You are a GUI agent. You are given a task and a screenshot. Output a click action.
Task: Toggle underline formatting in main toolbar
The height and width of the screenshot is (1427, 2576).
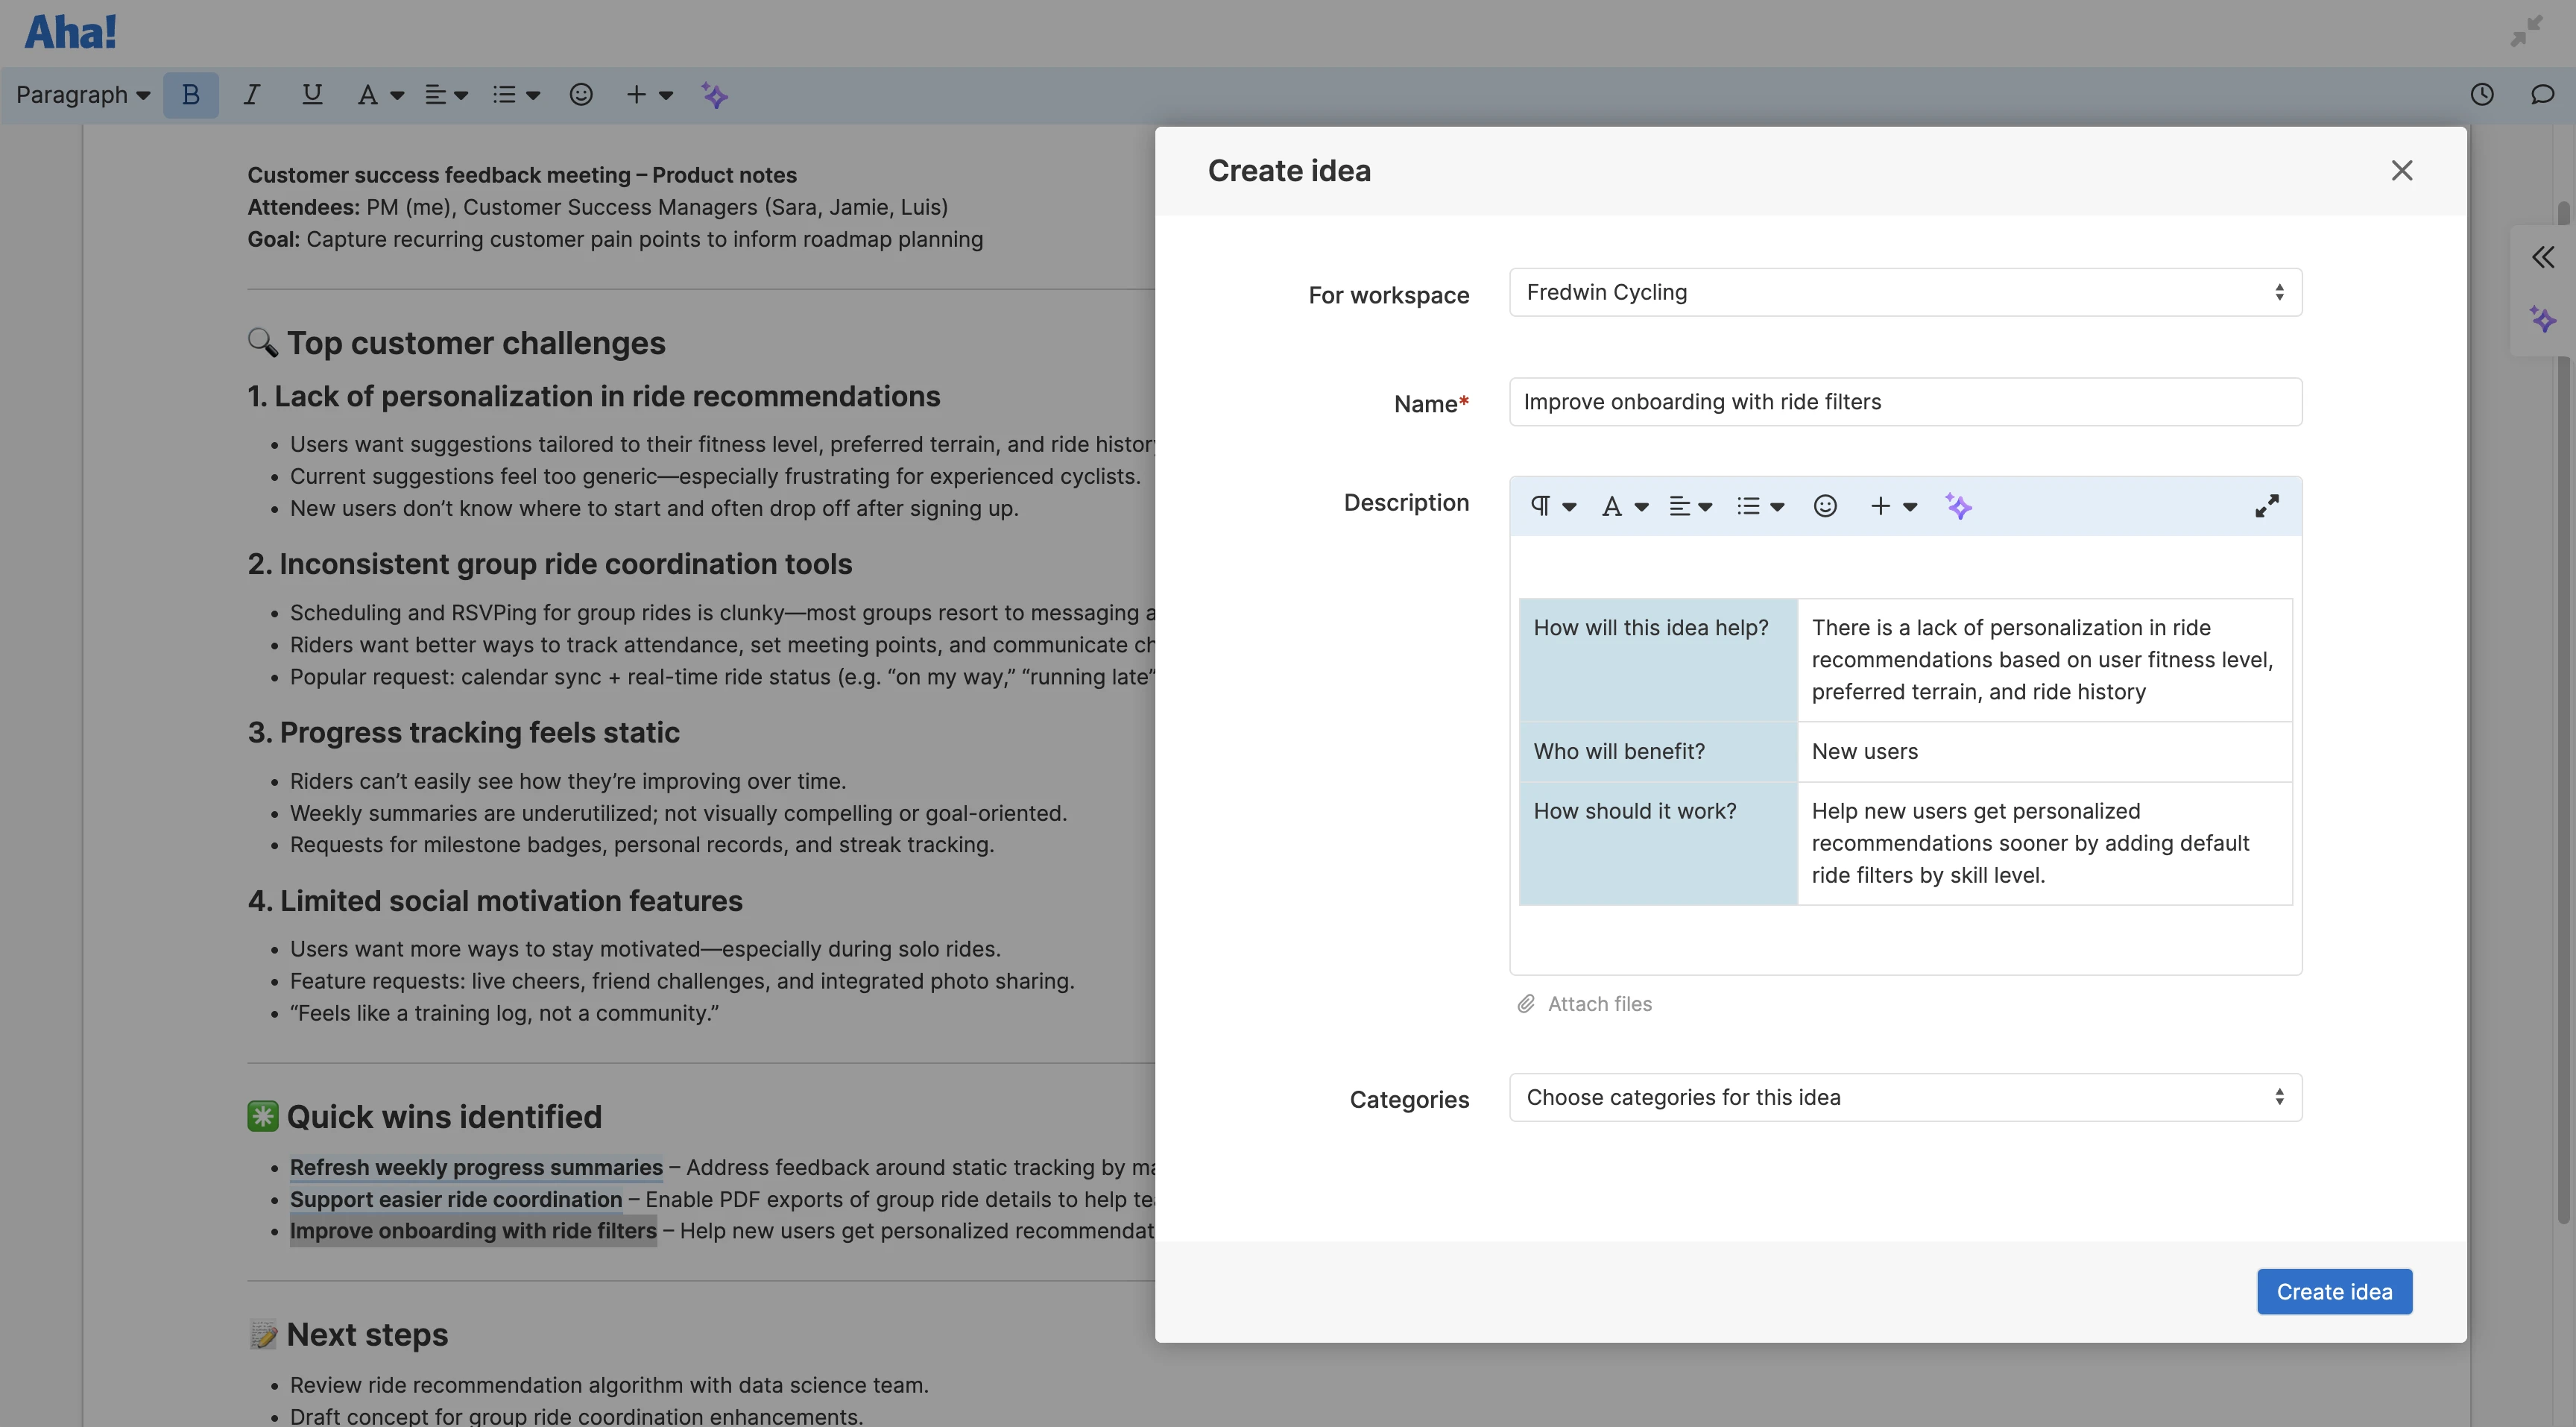click(x=311, y=95)
